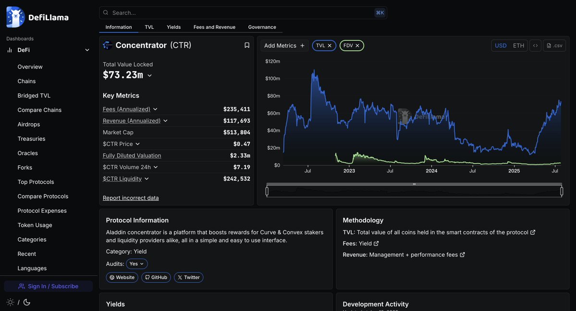This screenshot has width=576, height=311.
Task: Open Compare Protocols page
Action: (43, 196)
